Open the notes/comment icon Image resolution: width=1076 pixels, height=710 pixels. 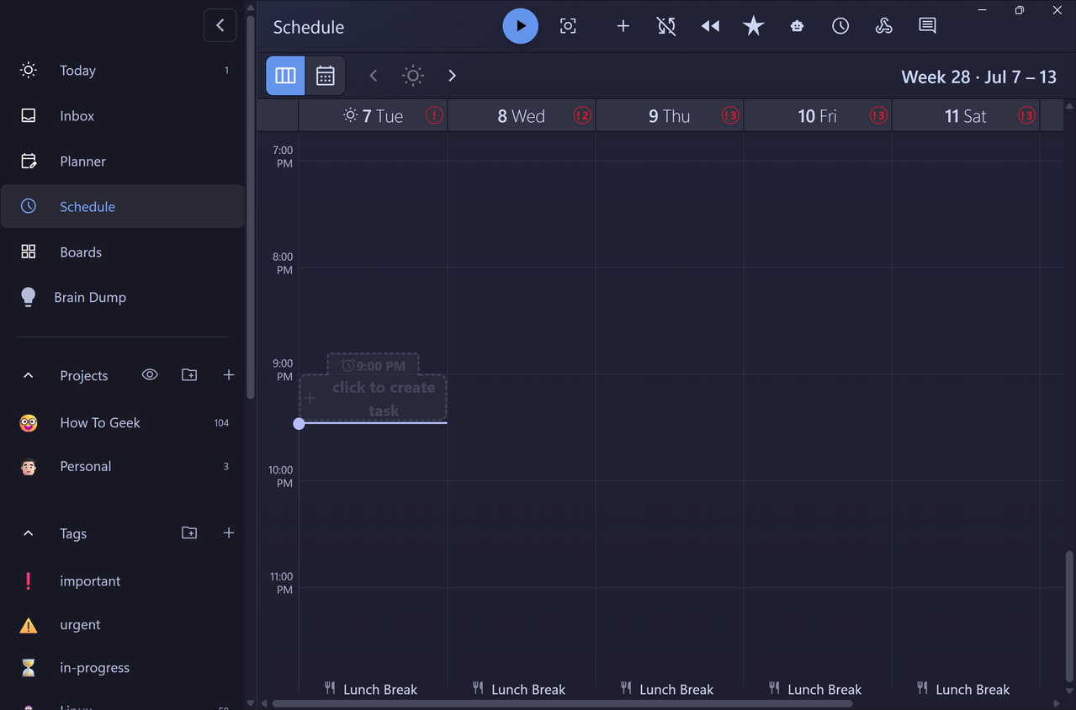click(927, 26)
